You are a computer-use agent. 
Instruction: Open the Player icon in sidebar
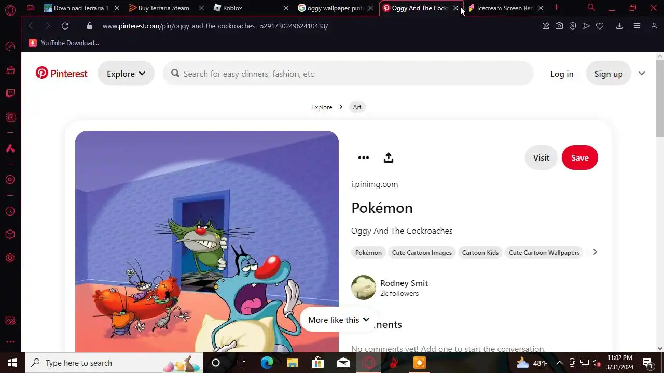(10, 180)
